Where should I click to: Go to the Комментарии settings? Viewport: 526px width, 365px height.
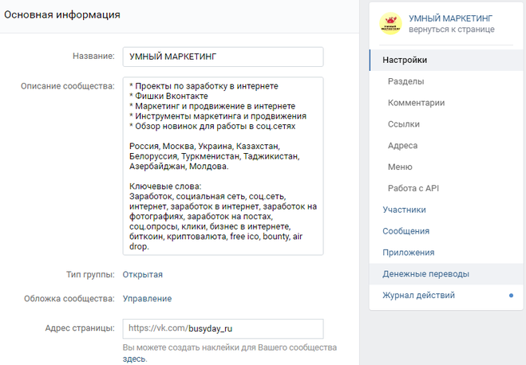pos(416,103)
